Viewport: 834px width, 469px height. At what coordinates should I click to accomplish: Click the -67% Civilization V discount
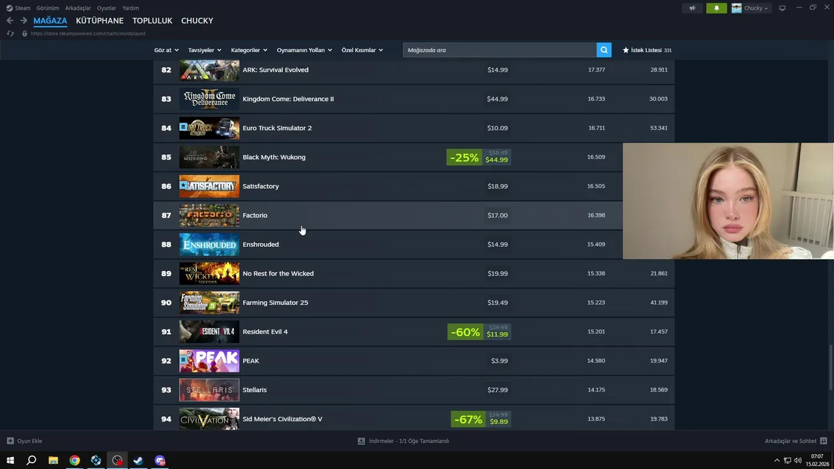pos(468,419)
